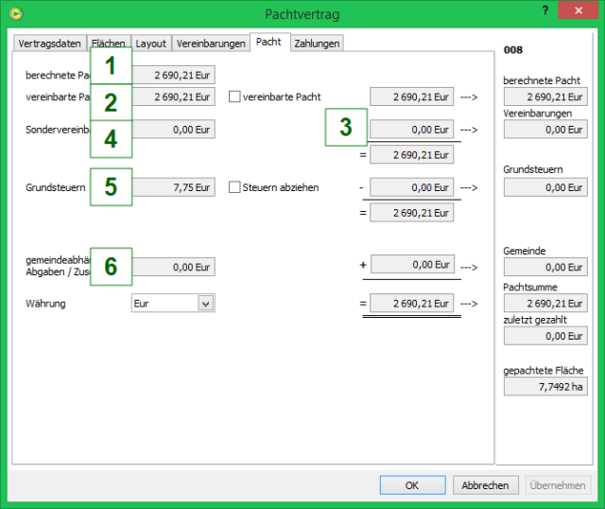Image resolution: width=605 pixels, height=509 pixels.
Task: Click the green number 6 marker
Action: 111,267
